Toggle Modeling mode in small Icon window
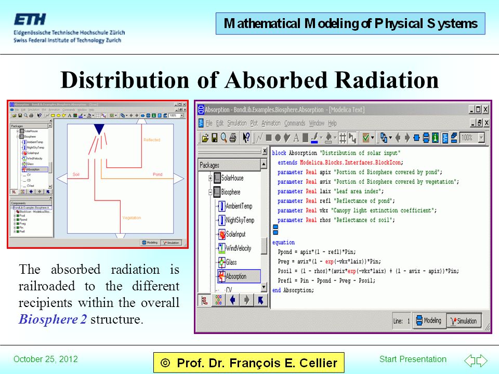Image resolution: width=499 pixels, height=374 pixels. coord(150,243)
